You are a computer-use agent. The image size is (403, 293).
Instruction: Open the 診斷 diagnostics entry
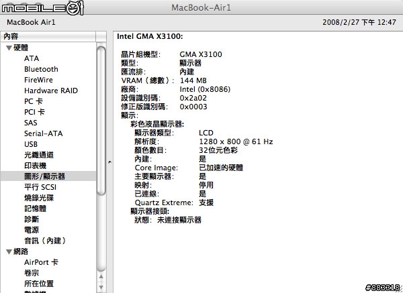click(x=32, y=219)
